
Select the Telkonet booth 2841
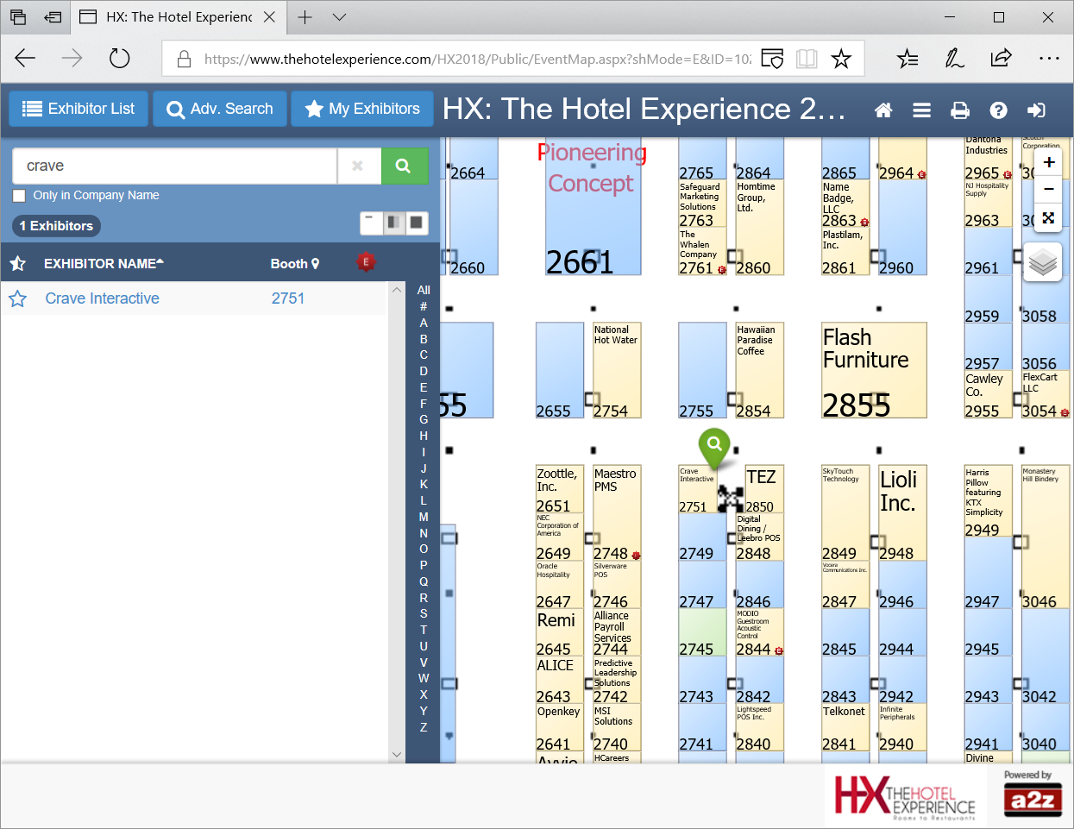tap(845, 727)
